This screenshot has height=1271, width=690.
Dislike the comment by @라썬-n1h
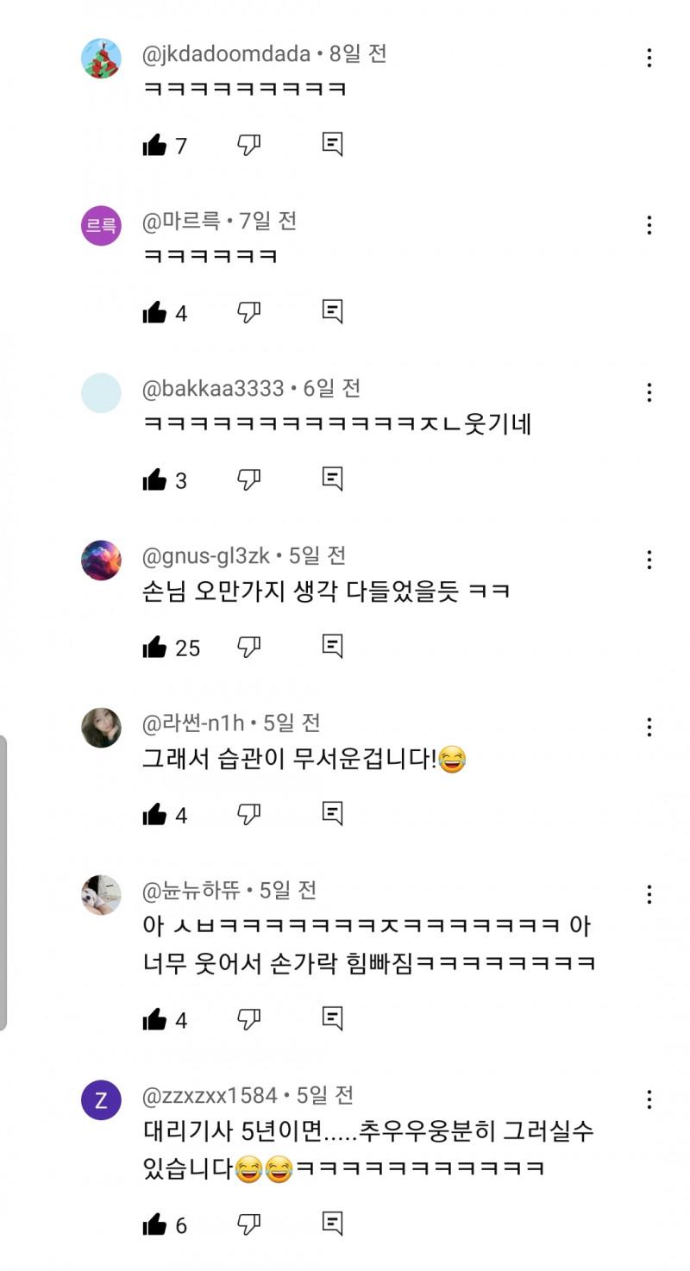coord(248,814)
